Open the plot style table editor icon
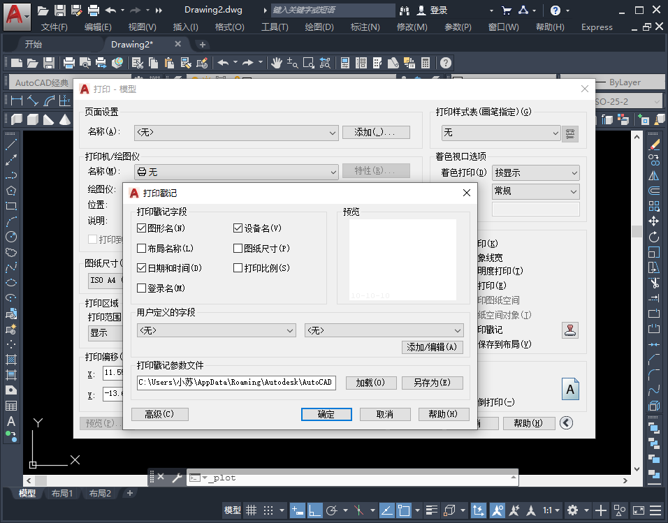This screenshot has width=668, height=523. pos(570,133)
